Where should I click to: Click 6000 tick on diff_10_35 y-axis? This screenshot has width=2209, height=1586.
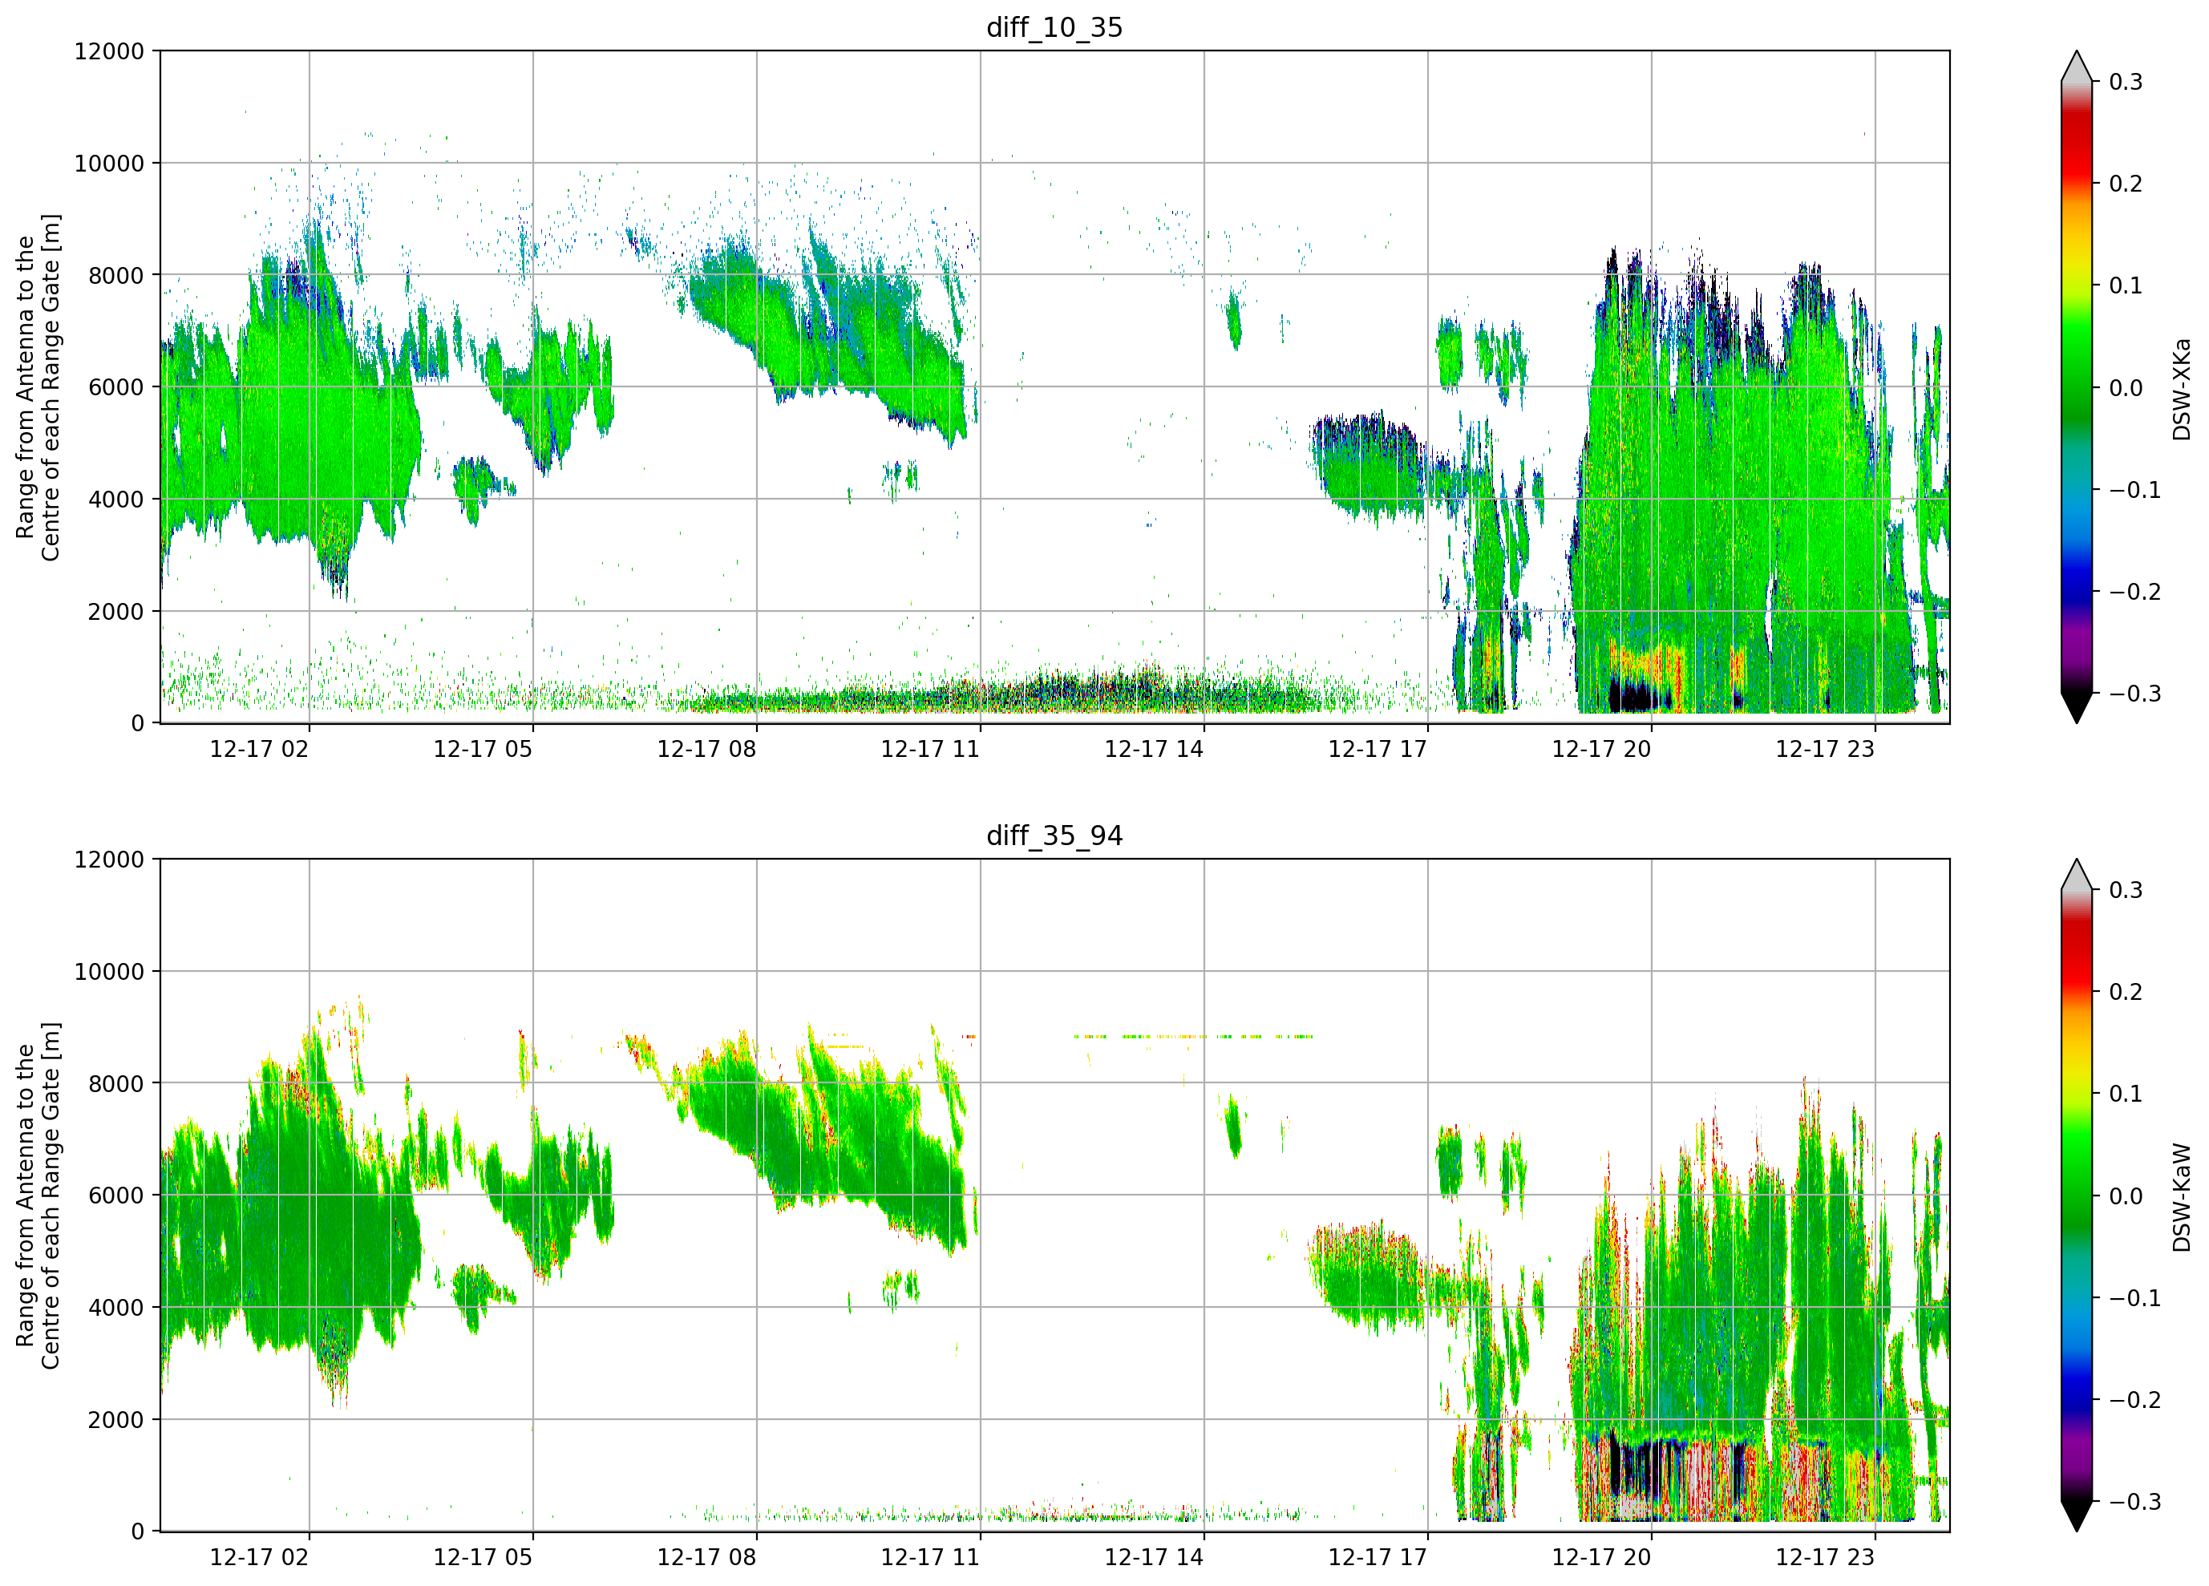pyautogui.click(x=116, y=388)
